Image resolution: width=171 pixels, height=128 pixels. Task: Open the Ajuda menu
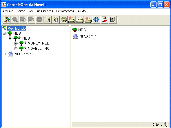[x=81, y=11]
